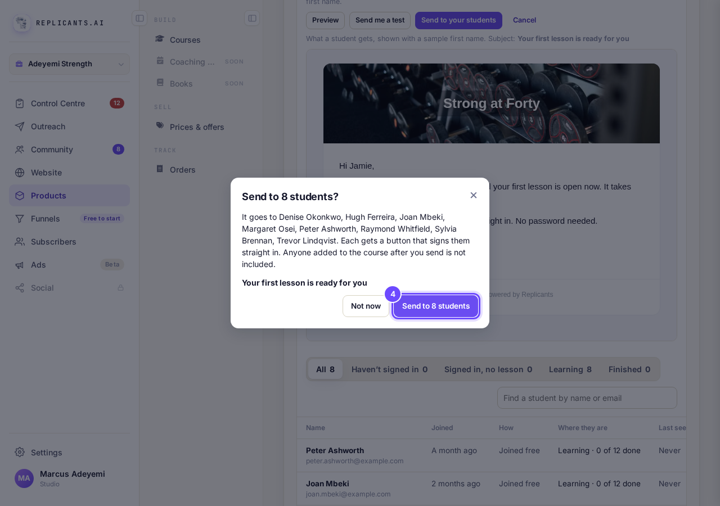Click the Website globe icon
720x506 pixels.
point(20,173)
